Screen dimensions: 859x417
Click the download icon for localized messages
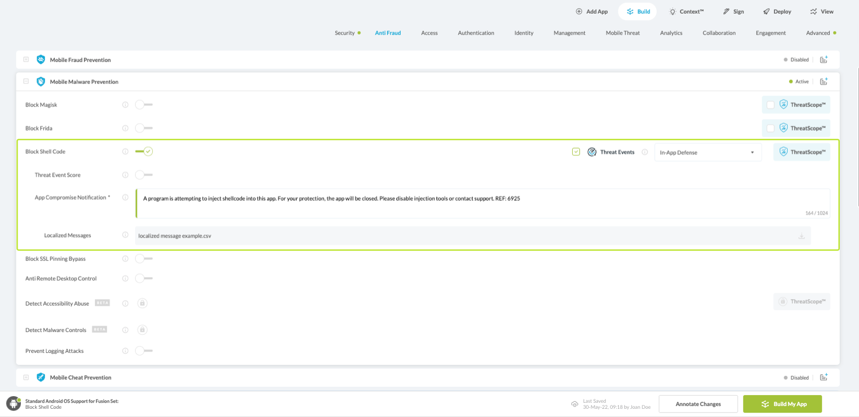tap(801, 236)
